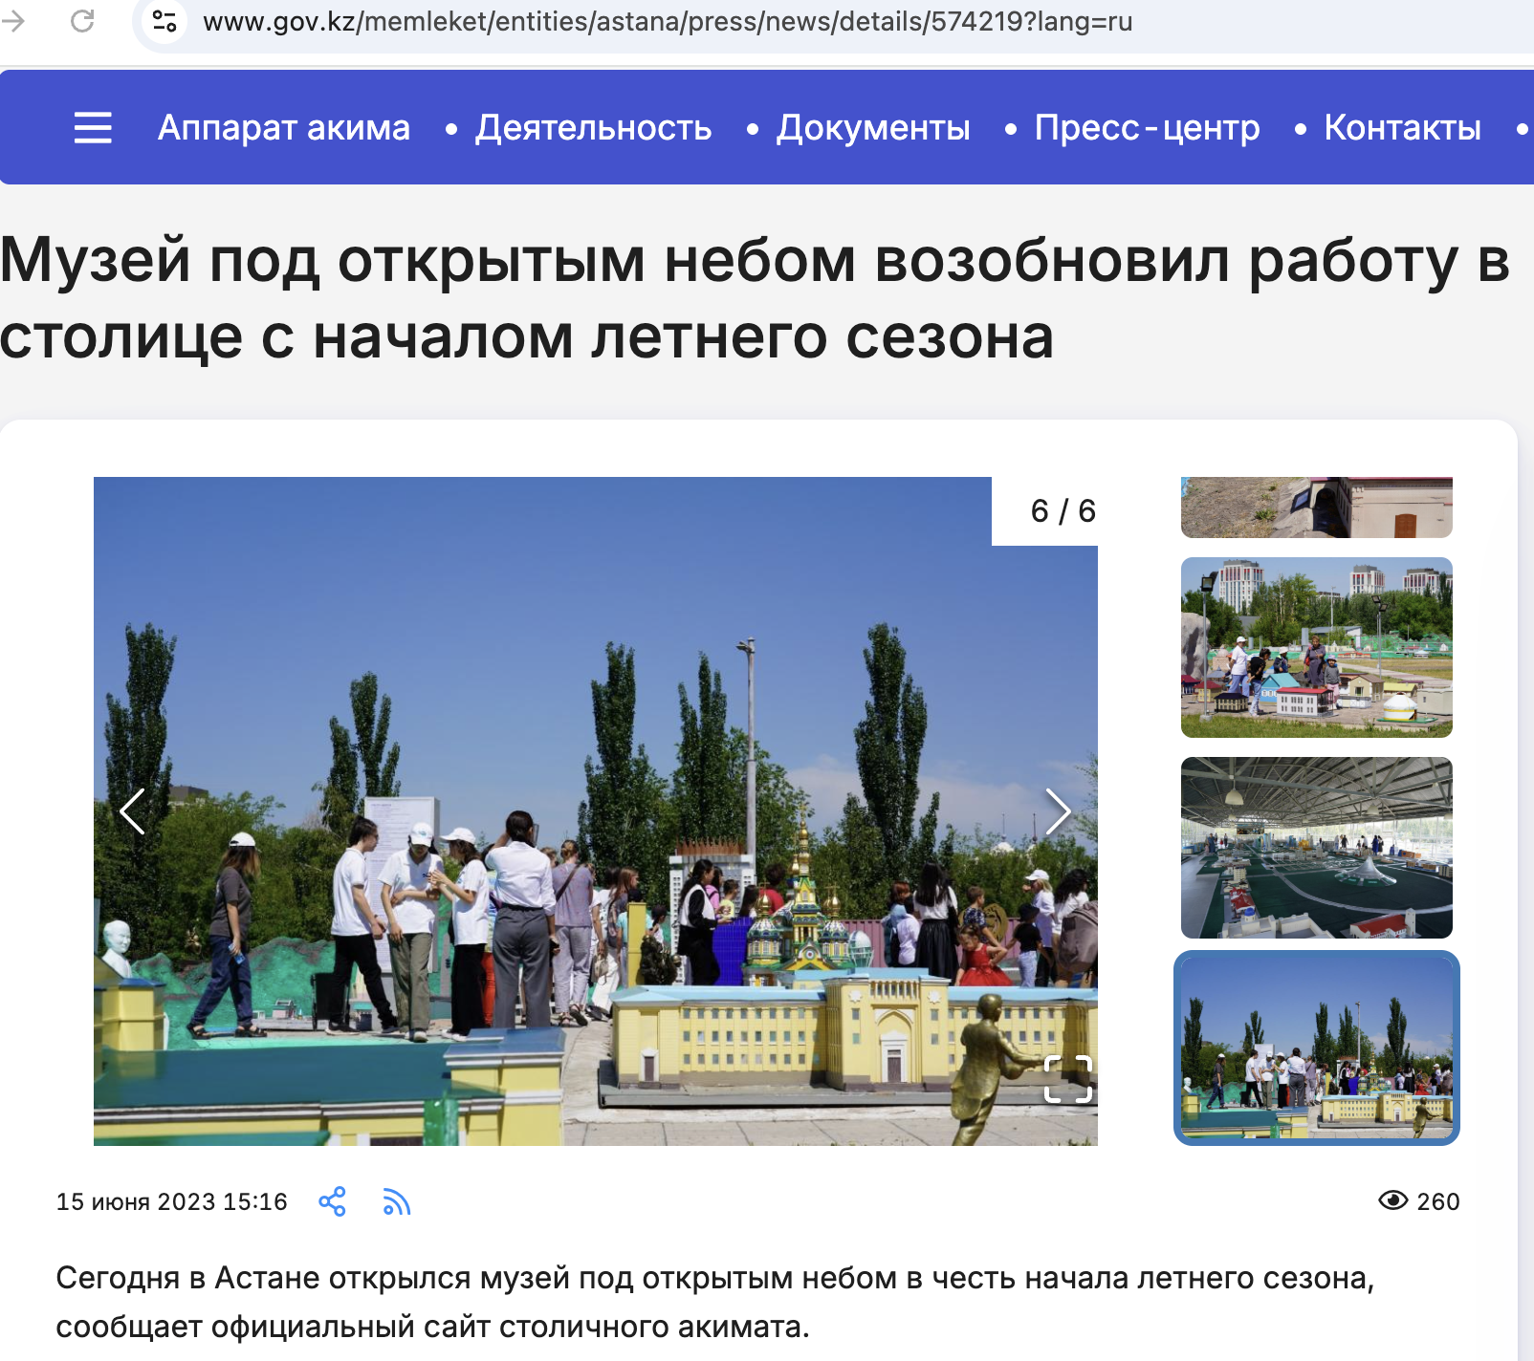Select the thumbnail with high-rise buildings behind park
Screen dimensions: 1534x1361
1316,647
